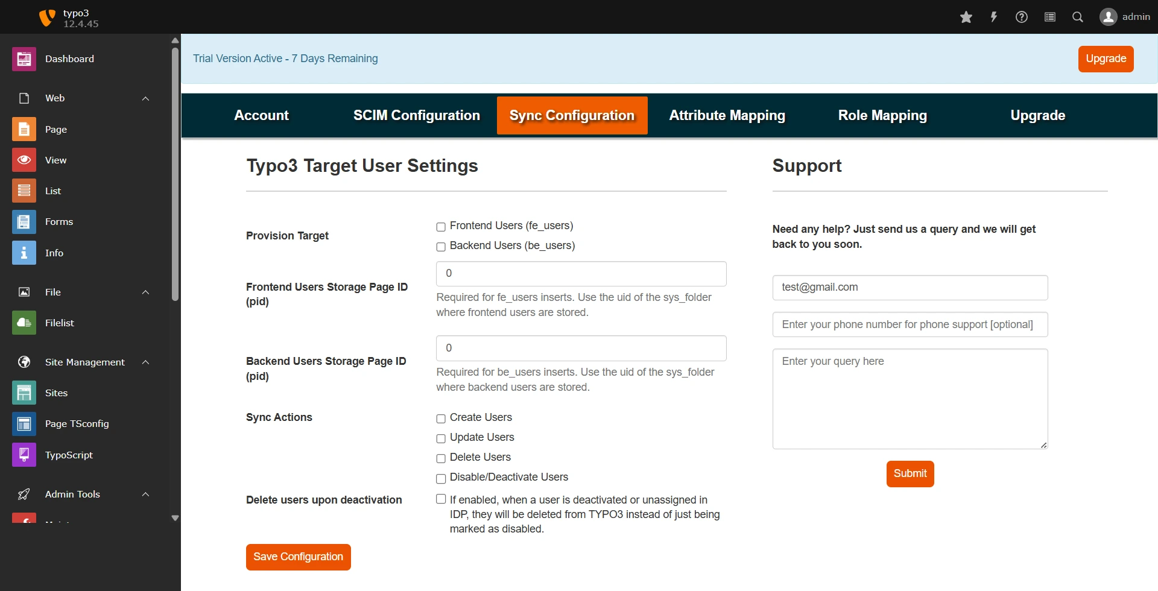Click the 'Trial Version Active - 7 Days Remaining' text
Image resolution: width=1158 pixels, height=591 pixels.
[x=285, y=58]
